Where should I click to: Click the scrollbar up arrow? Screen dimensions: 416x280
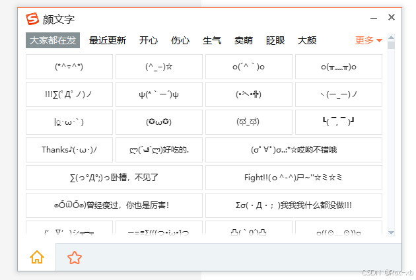(391, 37)
